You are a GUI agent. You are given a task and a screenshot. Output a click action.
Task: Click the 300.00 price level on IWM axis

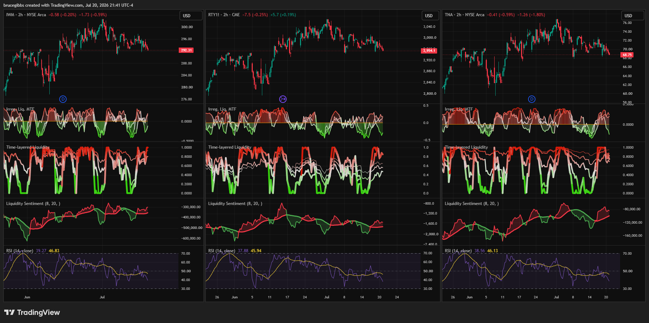(x=187, y=27)
